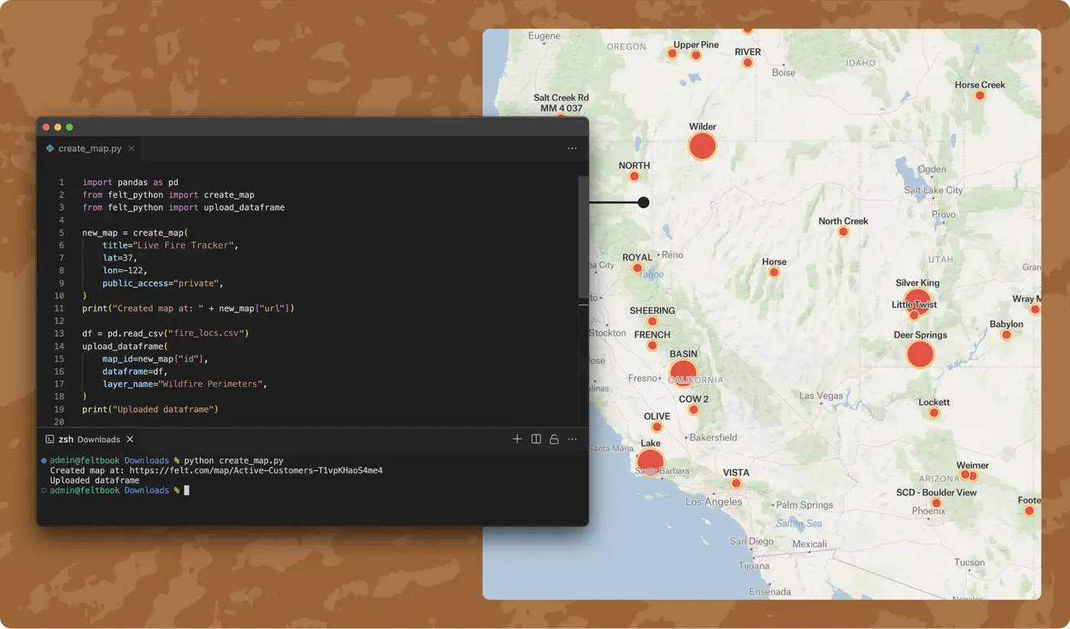1070x629 pixels.
Task: Select the Horse Creek fire marker
Action: [x=980, y=96]
